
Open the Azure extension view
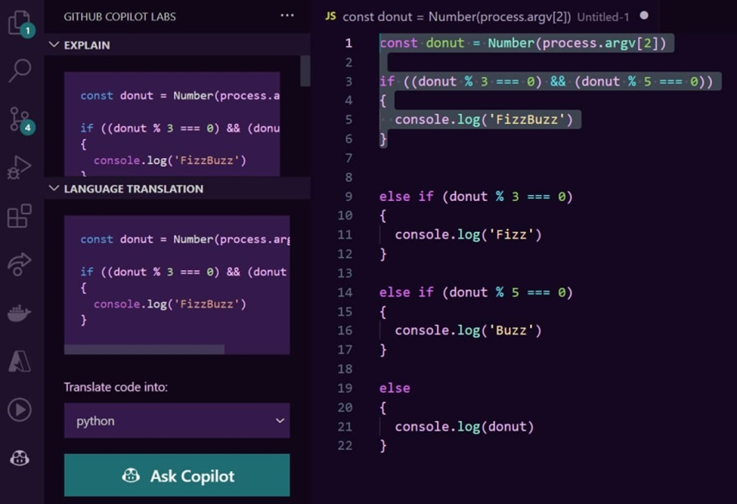19,360
